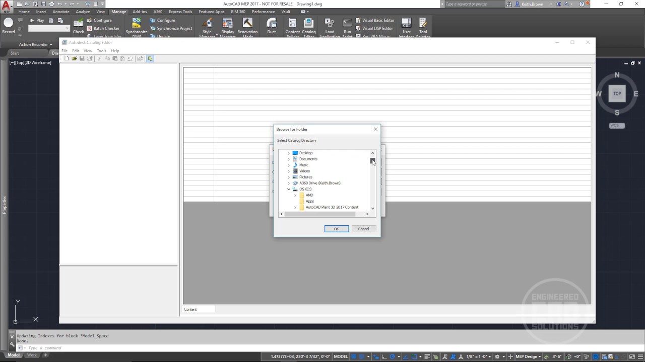Open the User Interface CUI tool
The height and width of the screenshot is (362, 645).
[x=406, y=28]
